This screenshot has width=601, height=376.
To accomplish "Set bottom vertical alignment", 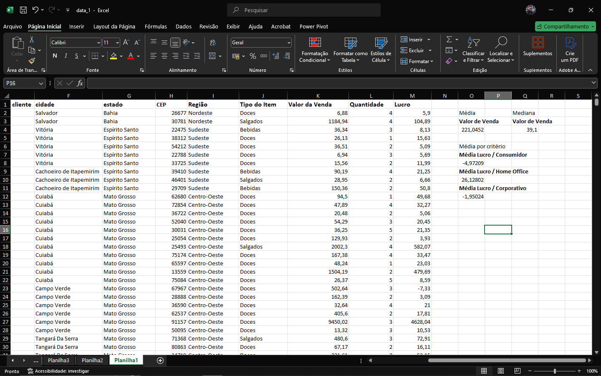I will pyautogui.click(x=175, y=43).
